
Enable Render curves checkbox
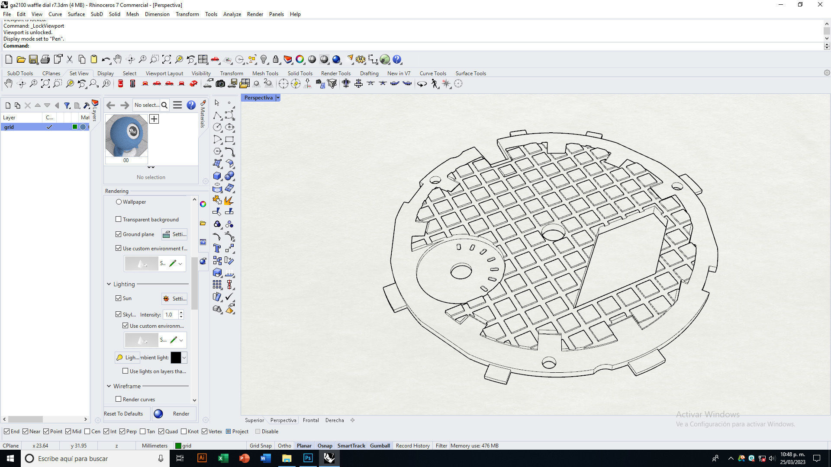click(118, 399)
